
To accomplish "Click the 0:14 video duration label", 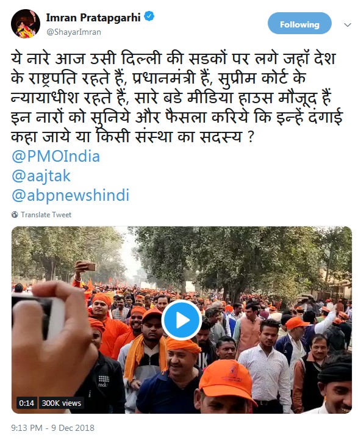I will (26, 403).
